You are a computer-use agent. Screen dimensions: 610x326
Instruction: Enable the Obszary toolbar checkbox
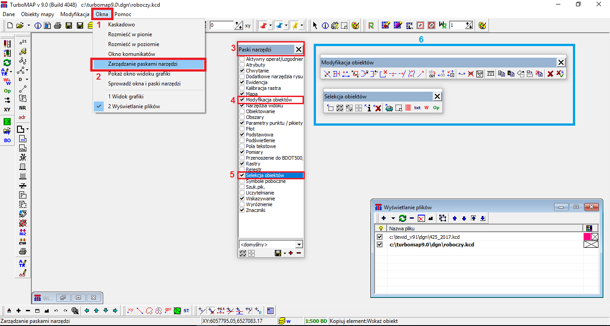[242, 117]
